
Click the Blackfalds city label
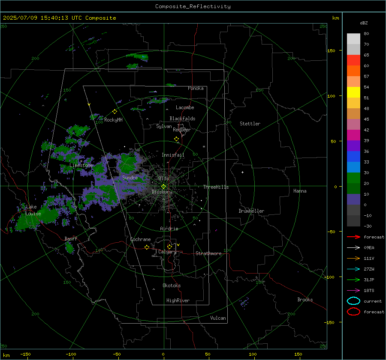(182, 119)
